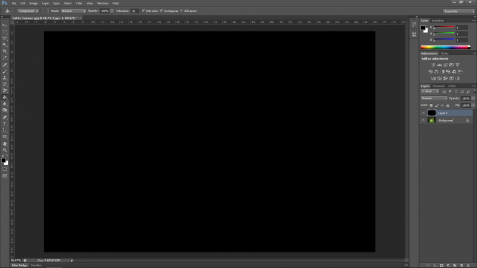
Task: Add a Brightness/Contrast adjustment
Action: point(433,65)
